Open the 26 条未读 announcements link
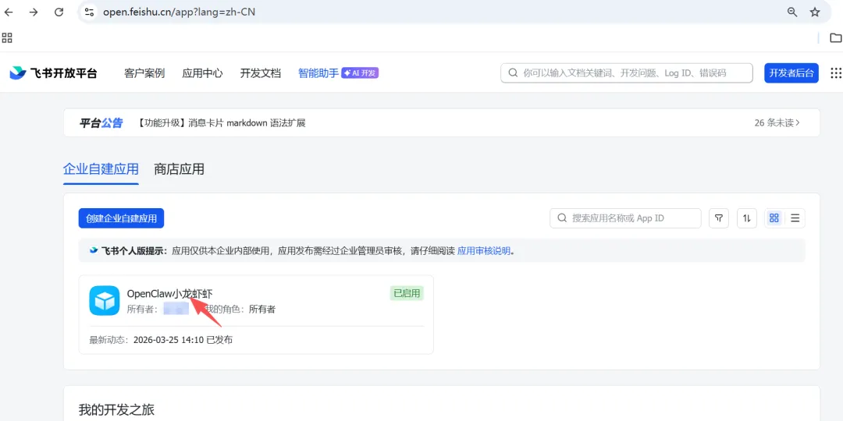 coord(777,122)
